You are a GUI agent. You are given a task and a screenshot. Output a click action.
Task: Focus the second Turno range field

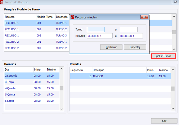coord(129,30)
